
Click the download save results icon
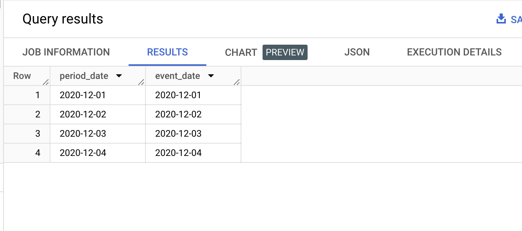501,19
